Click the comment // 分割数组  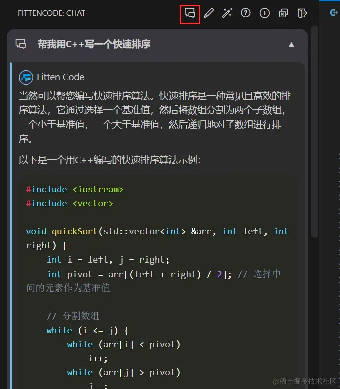(x=73, y=316)
